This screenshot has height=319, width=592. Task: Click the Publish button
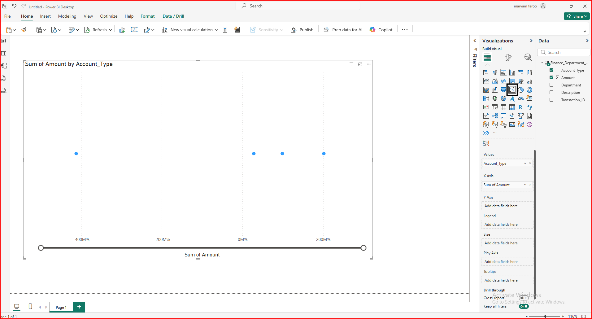[x=302, y=30]
